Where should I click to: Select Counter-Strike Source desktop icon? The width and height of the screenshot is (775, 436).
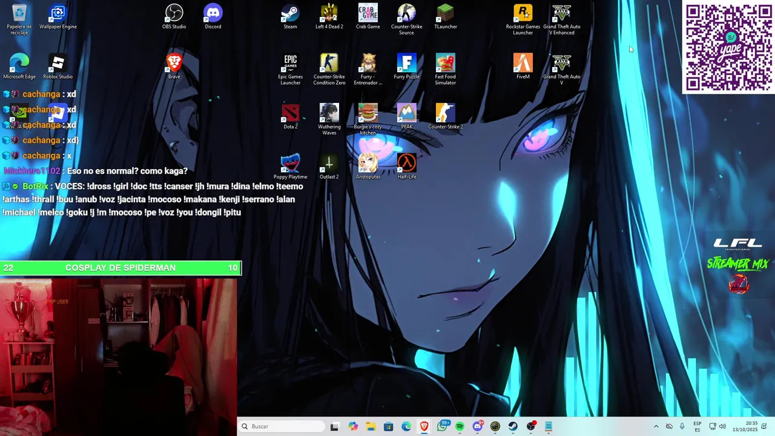407,19
